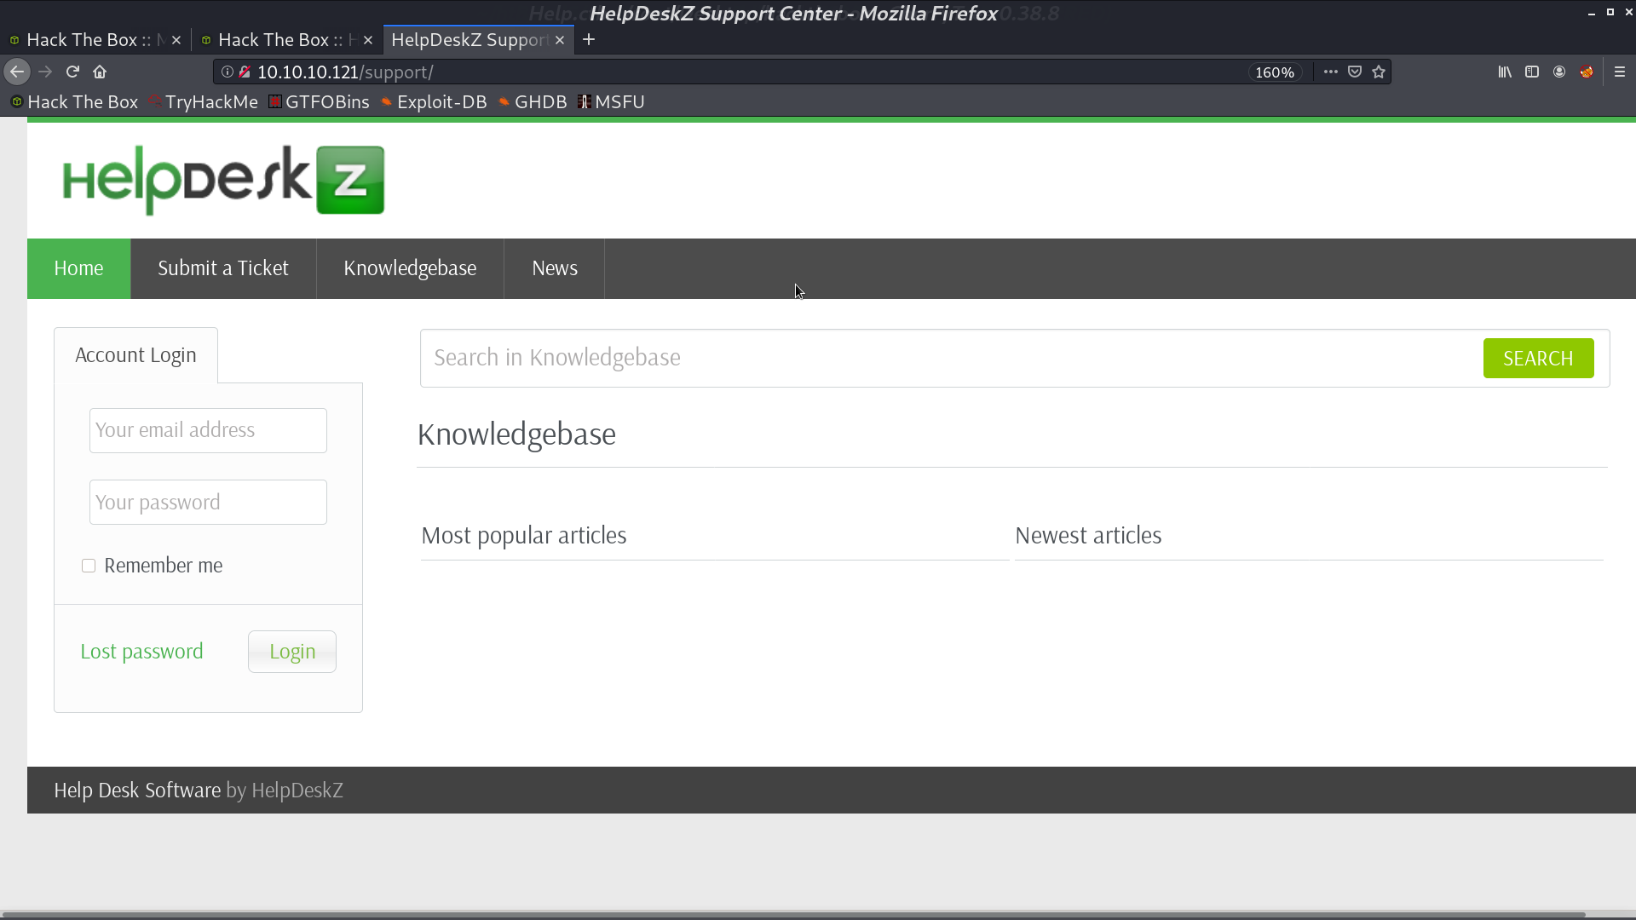Image resolution: width=1636 pixels, height=920 pixels.
Task: Click the Most popular articles heading
Action: 523,536
